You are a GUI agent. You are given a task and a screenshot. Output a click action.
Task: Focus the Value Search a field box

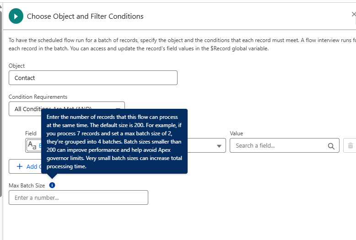point(279,146)
